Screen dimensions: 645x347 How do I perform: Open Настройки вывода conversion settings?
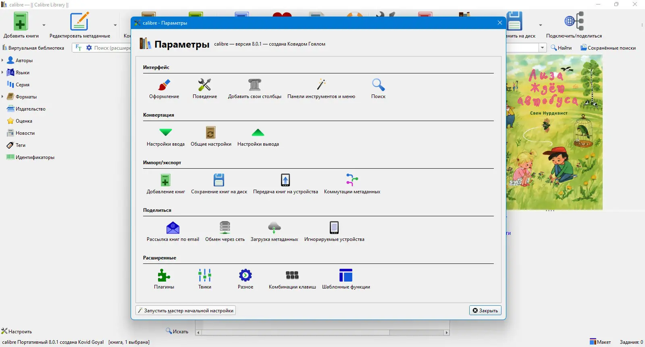coord(258,136)
